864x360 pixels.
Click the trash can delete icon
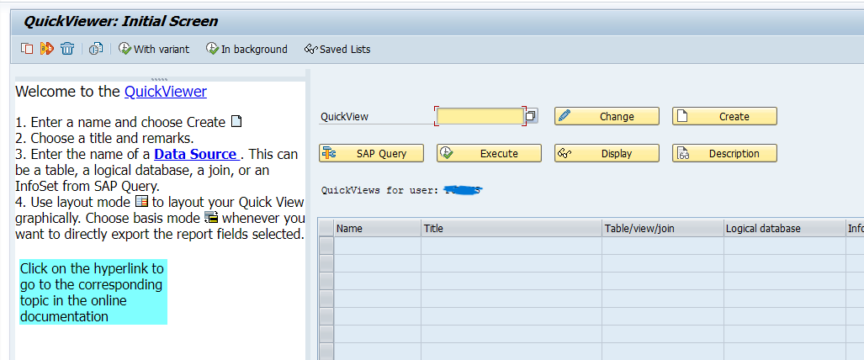pos(67,49)
